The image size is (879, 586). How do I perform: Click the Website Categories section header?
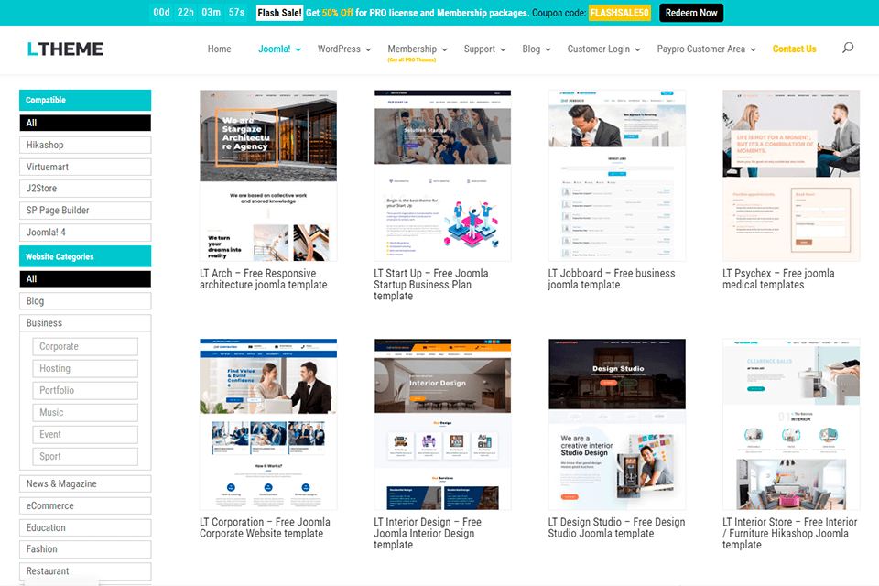tap(85, 256)
